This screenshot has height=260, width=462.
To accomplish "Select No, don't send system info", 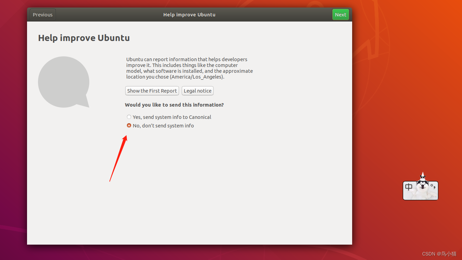I will [x=160, y=126].
